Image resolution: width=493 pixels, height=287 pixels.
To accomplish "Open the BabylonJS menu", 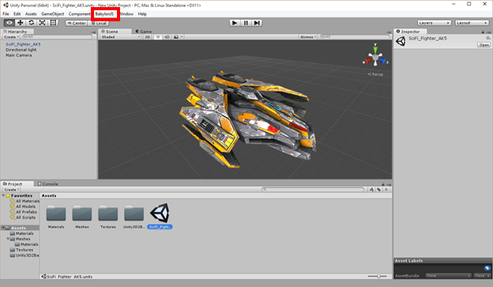I will click(104, 14).
